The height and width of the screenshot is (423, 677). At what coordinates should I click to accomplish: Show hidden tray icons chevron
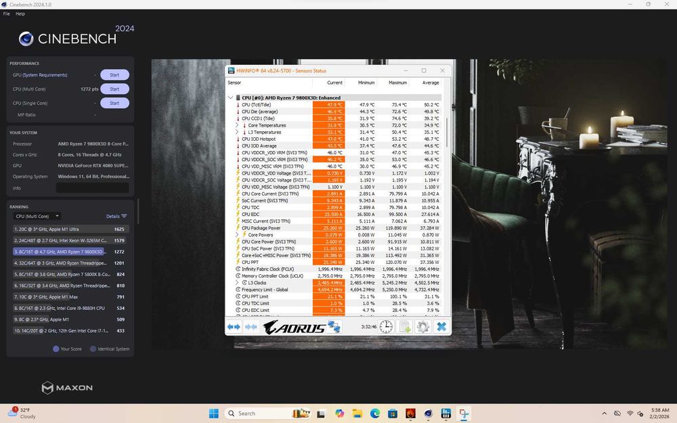coord(604,414)
